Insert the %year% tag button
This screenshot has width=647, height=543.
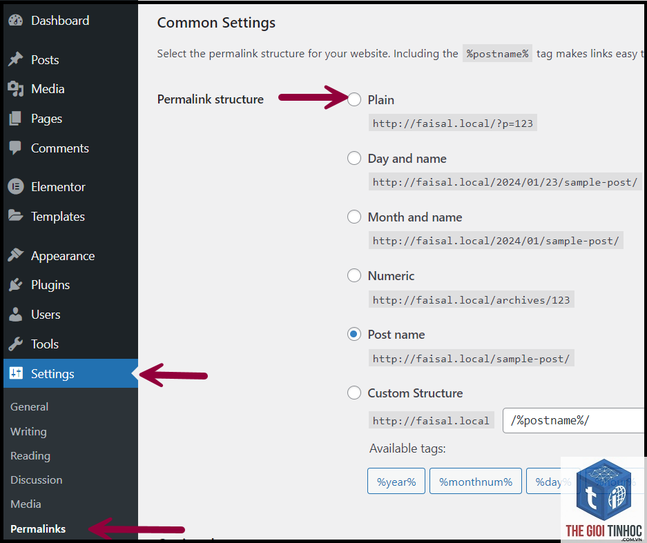(x=396, y=481)
